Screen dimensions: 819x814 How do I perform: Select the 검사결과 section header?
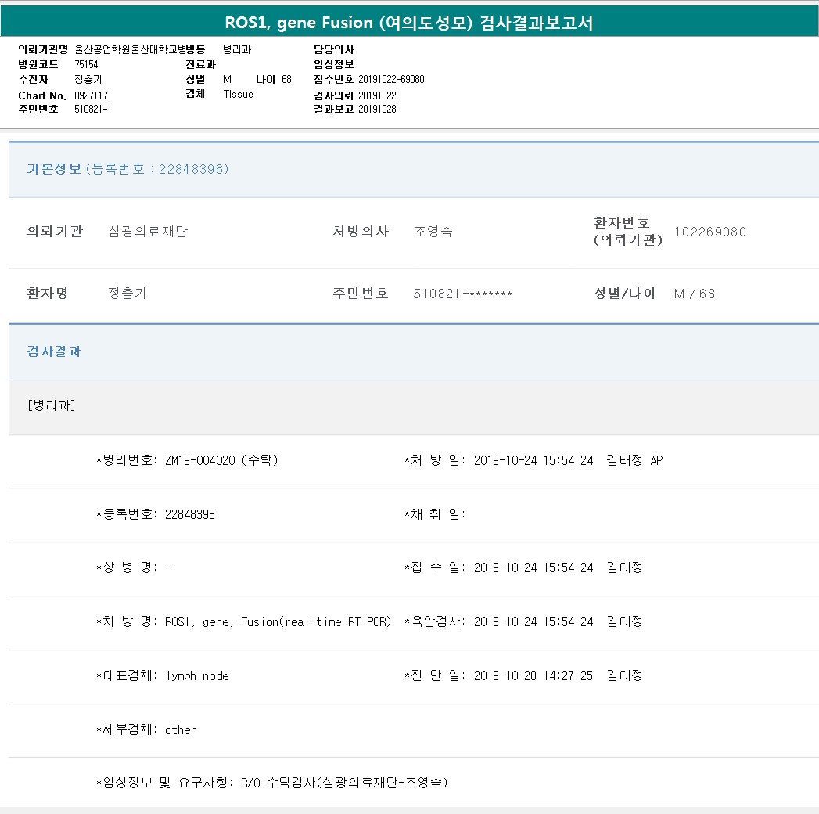point(54,351)
